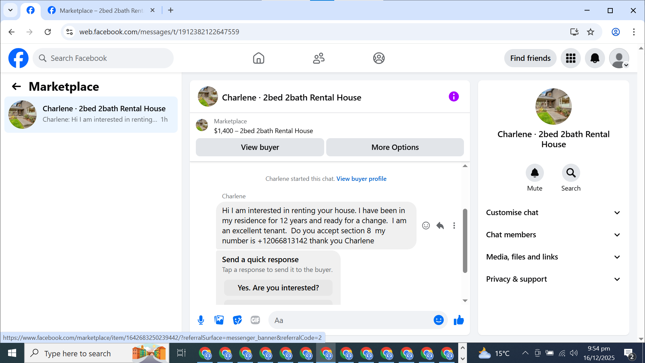Open the Windows notification center
Screen dimensions: 645x363
click(x=629, y=353)
